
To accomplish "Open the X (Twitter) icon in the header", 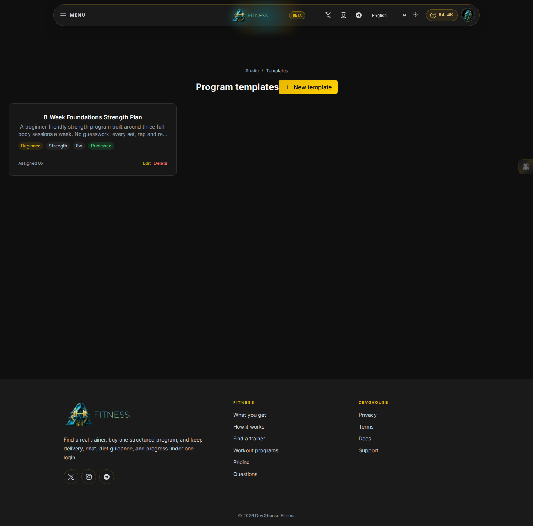I will [328, 15].
